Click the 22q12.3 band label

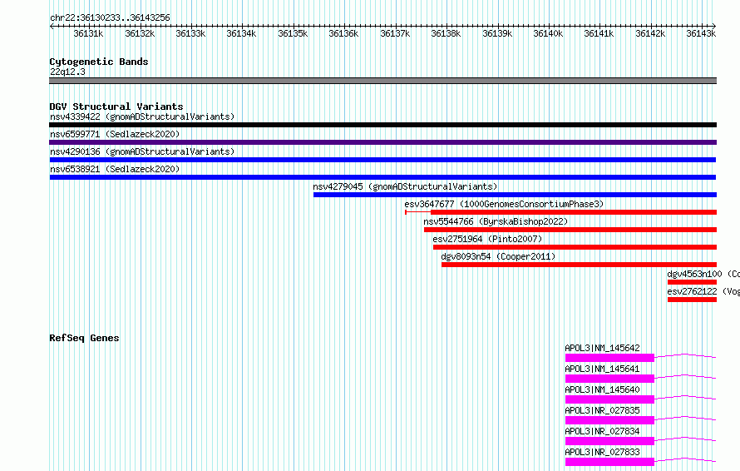[x=67, y=72]
